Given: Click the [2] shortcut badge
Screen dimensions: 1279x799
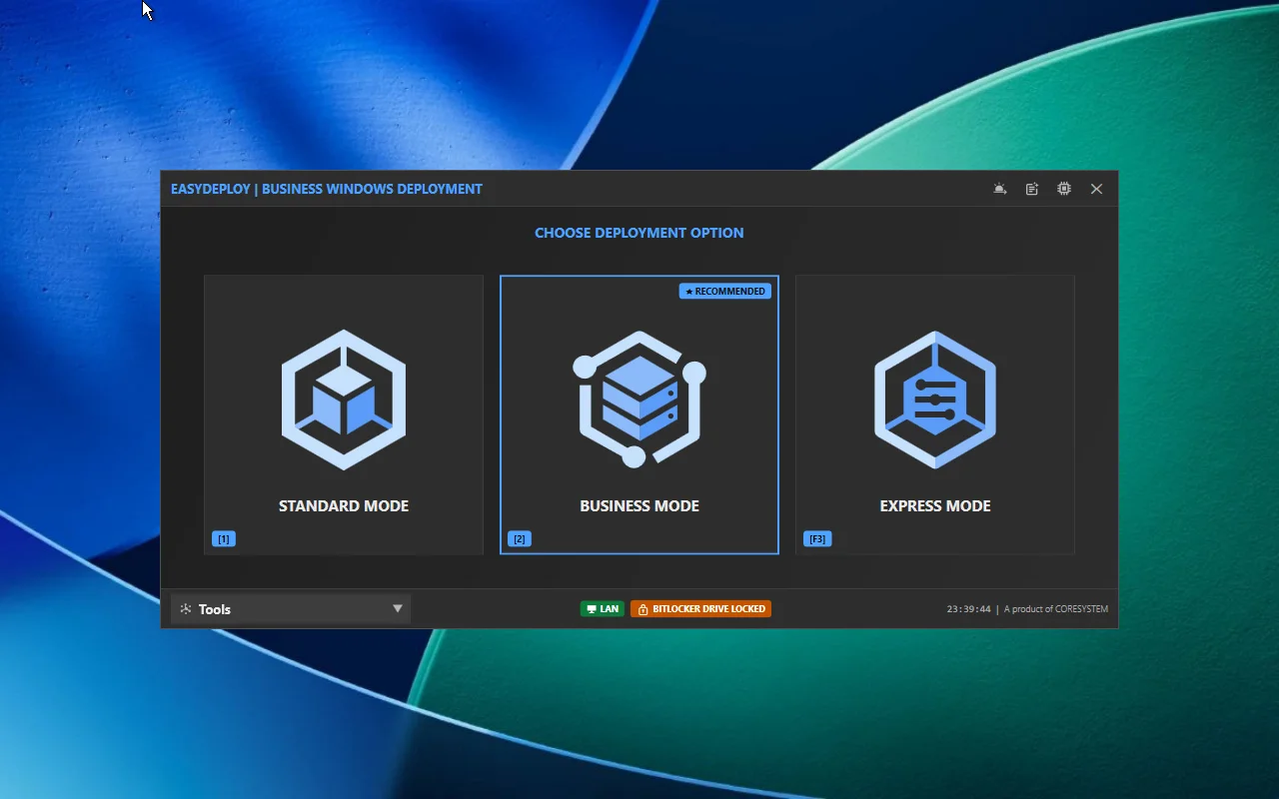Looking at the screenshot, I should [520, 539].
